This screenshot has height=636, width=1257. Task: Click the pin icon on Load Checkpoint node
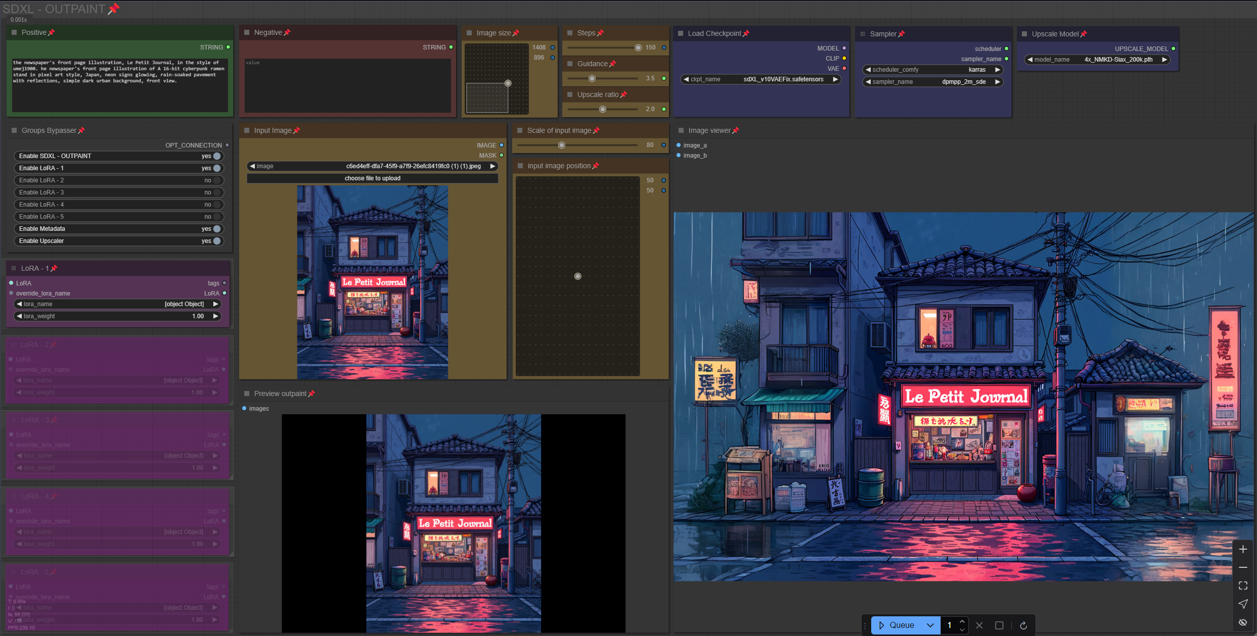[x=746, y=33]
